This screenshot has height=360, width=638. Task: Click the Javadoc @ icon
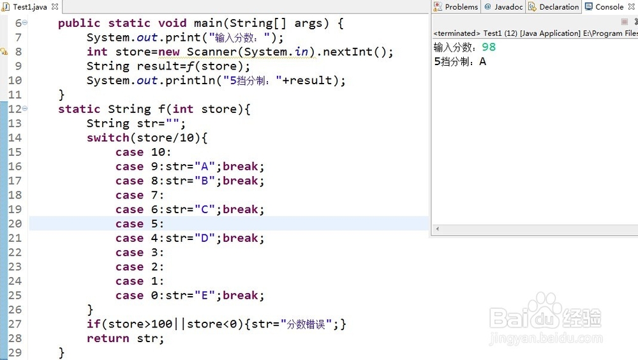click(x=487, y=6)
